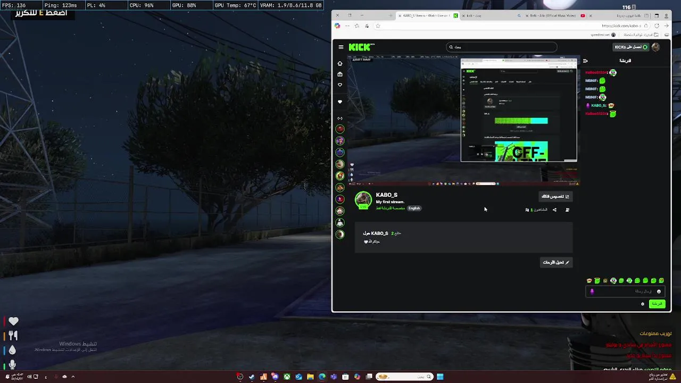Open the Kick hamburger menu
Viewport: 681px width, 383px height.
coord(341,47)
